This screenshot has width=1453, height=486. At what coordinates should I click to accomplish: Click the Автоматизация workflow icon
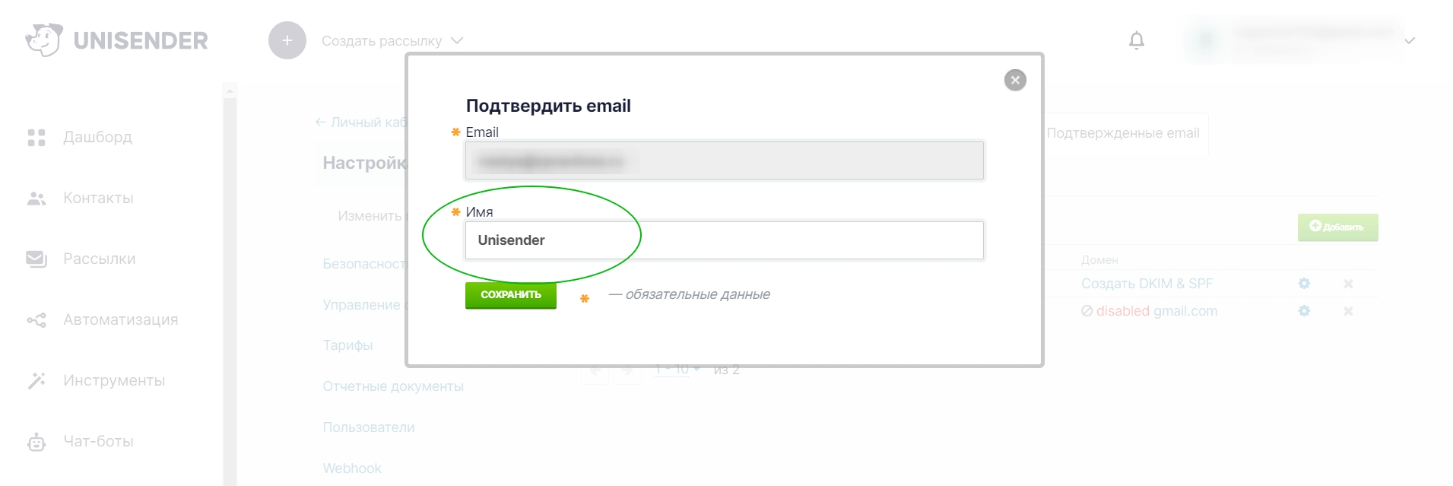(x=36, y=320)
